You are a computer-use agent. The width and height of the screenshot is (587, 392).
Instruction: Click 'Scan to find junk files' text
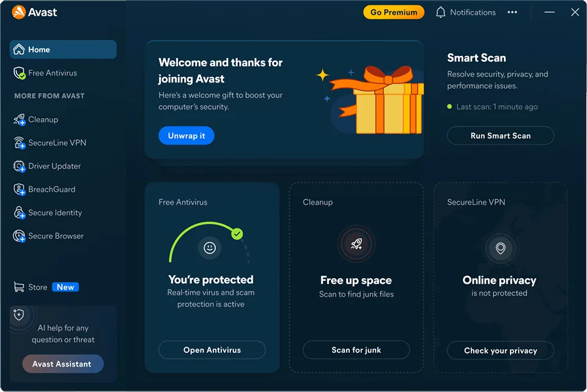pyautogui.click(x=356, y=294)
